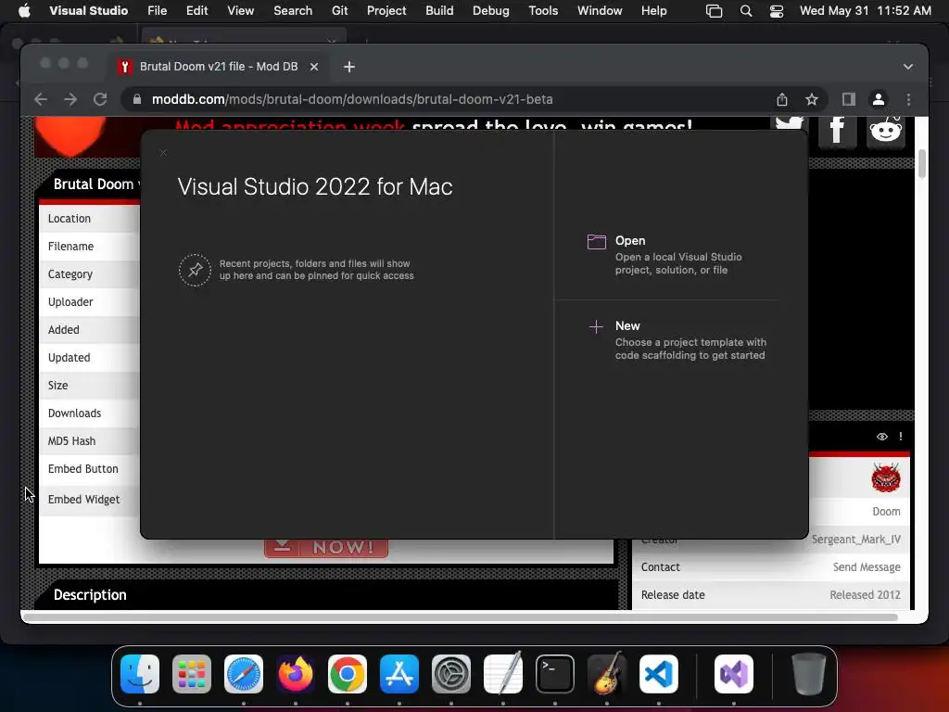The height and width of the screenshot is (712, 949).
Task: Bookmark this page with the star icon
Action: [x=812, y=99]
